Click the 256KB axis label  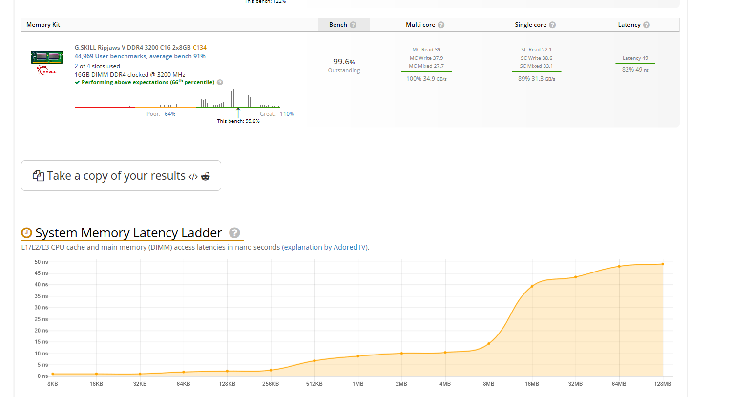271,384
